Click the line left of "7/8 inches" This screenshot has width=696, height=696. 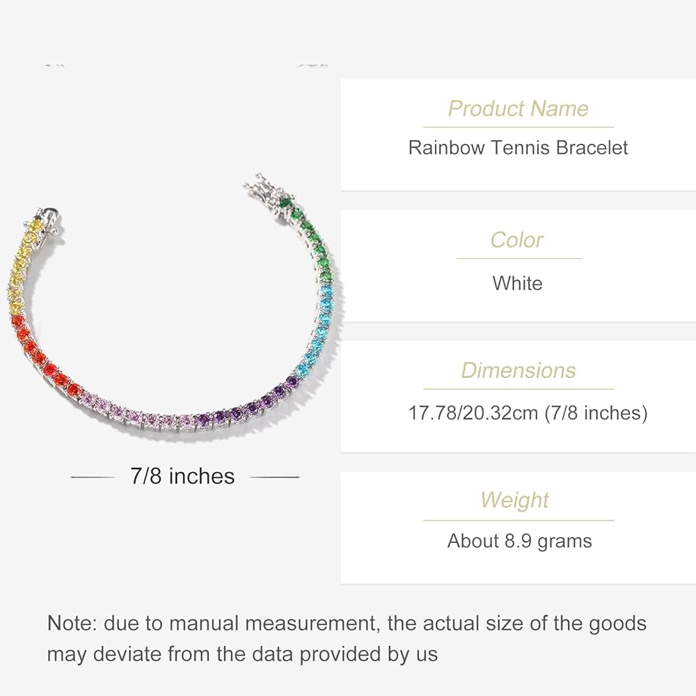(93, 477)
